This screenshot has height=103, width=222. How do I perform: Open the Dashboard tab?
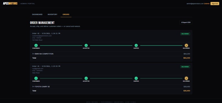37,14
